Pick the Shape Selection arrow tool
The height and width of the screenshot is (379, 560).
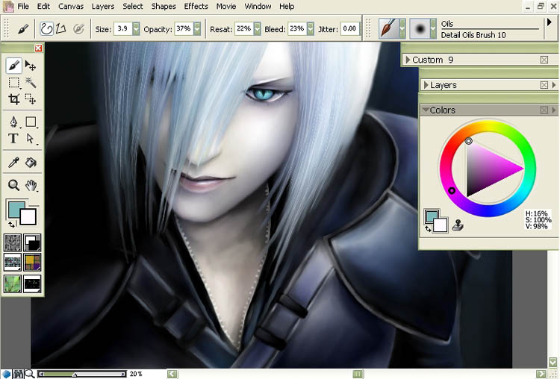pyautogui.click(x=31, y=139)
